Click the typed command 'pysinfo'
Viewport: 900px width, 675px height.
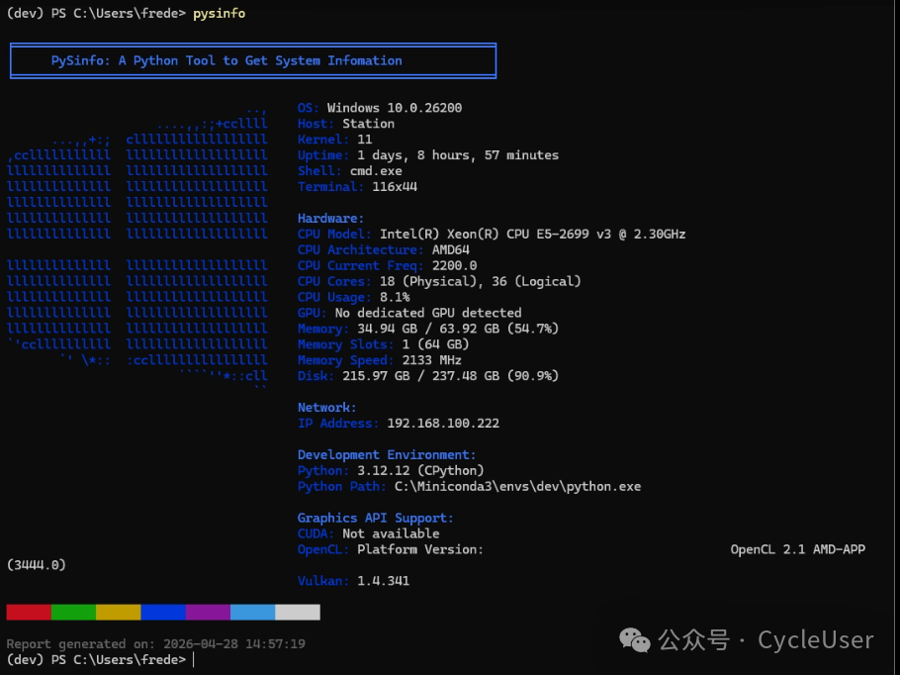pyautogui.click(x=219, y=13)
